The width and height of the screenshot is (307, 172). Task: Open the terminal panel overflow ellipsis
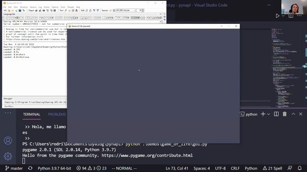click(8, 113)
